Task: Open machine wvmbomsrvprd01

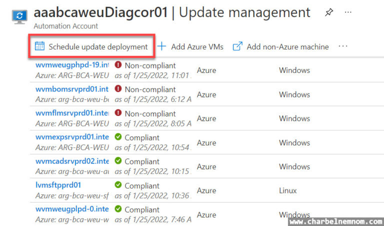Action: (x=72, y=89)
